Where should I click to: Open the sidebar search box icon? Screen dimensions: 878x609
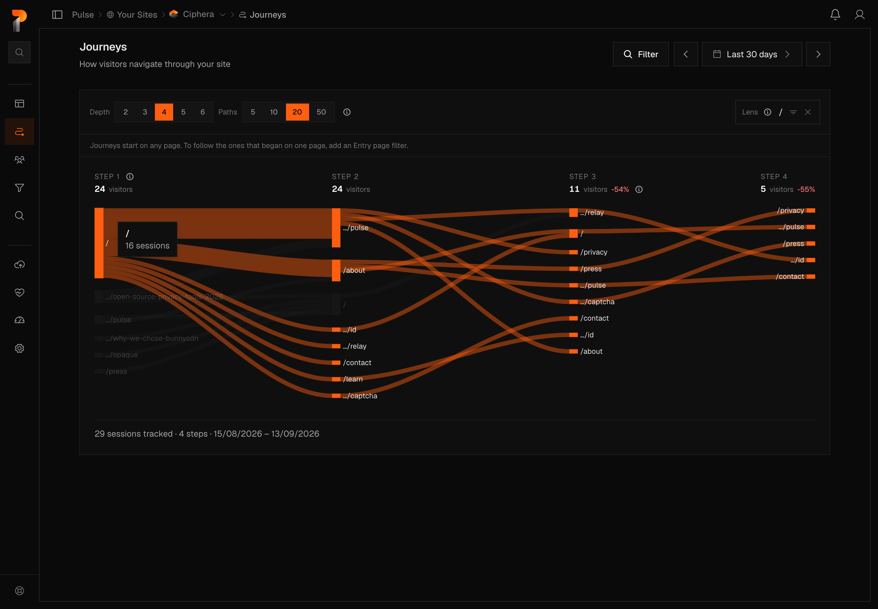click(20, 52)
